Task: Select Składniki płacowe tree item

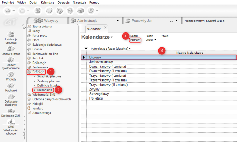Action: pyautogui.click(x=49, y=76)
